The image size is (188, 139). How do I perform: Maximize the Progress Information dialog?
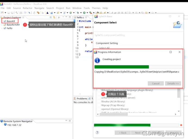click(x=171, y=52)
